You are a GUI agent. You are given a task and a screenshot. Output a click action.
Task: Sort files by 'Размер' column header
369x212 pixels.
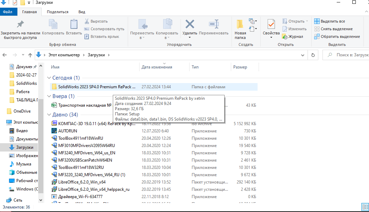(x=240, y=67)
